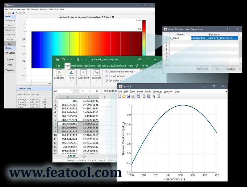The height and width of the screenshot is (187, 247).
Task: Click Excel touch/mouse mode icon
Action: (78, 59)
